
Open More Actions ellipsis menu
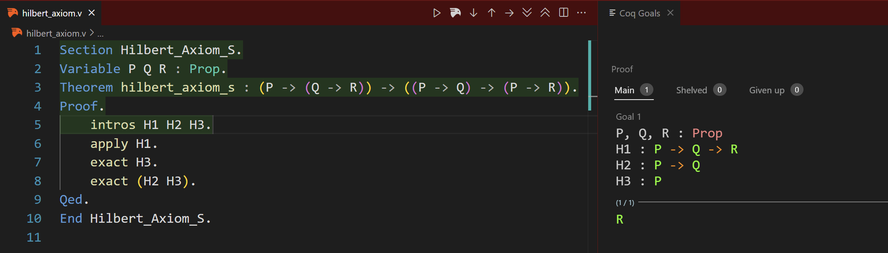[581, 13]
